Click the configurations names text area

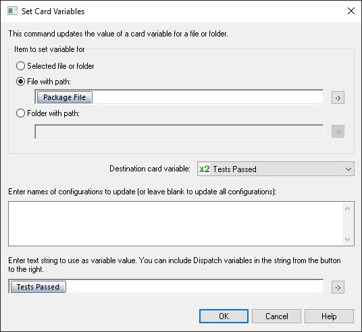point(181,223)
